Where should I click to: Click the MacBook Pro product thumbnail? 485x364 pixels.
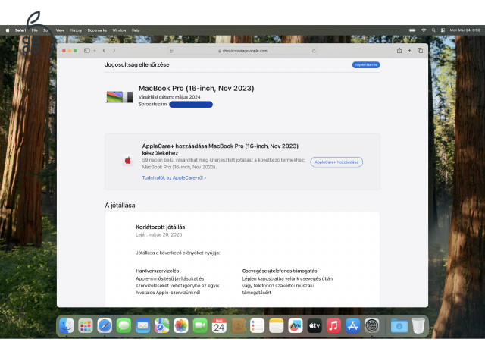point(120,97)
